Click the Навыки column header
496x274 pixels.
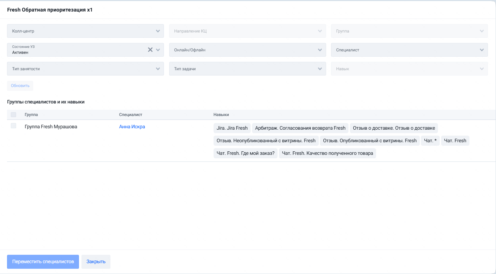point(221,115)
